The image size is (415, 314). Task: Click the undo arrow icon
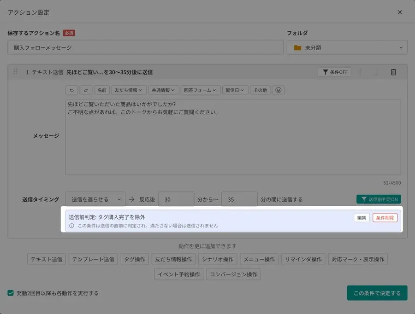tap(71, 90)
